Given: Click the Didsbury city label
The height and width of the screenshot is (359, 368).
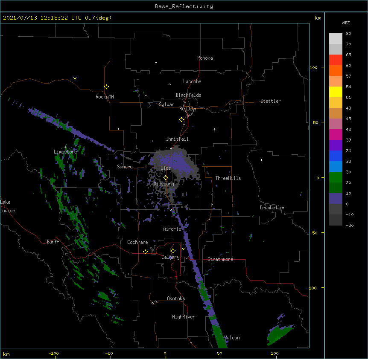Looking at the screenshot, I should tap(164, 184).
